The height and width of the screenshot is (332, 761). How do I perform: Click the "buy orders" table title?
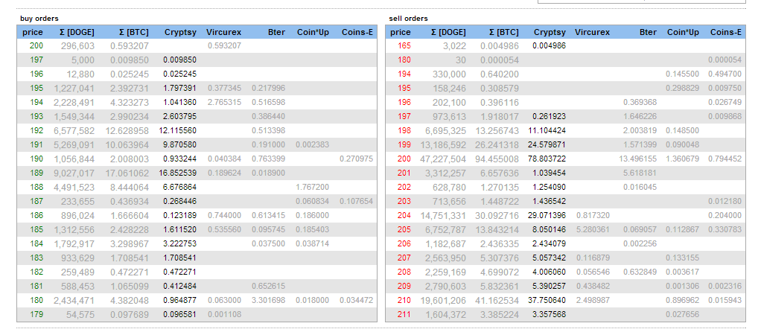(x=39, y=19)
